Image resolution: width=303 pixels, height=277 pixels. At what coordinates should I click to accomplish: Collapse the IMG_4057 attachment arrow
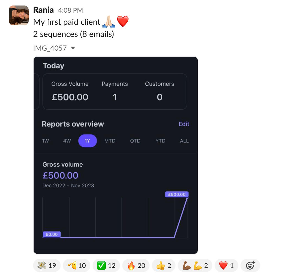[73, 48]
